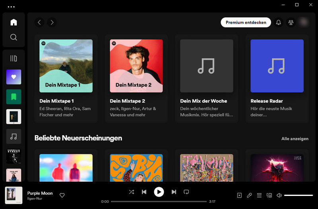Click the Dein Mixtape 2 title

(127, 101)
